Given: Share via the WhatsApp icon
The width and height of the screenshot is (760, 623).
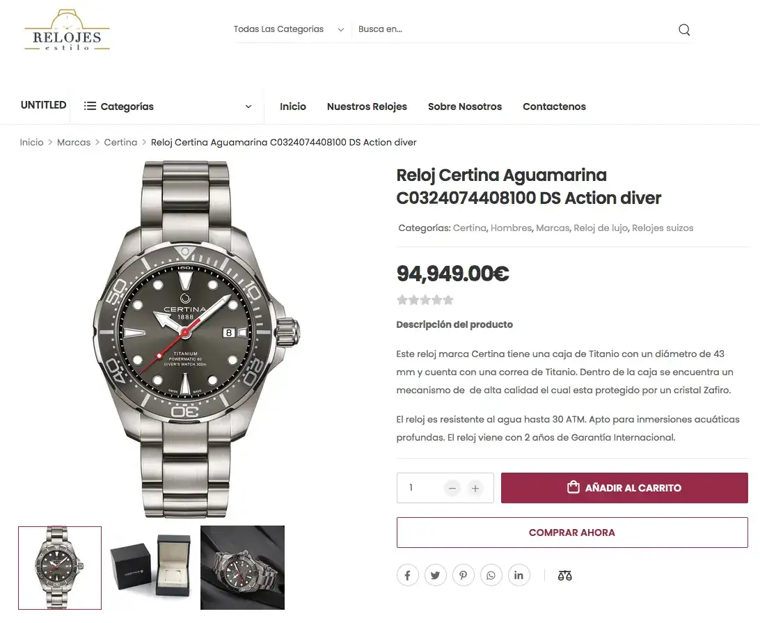Looking at the screenshot, I should click(491, 576).
